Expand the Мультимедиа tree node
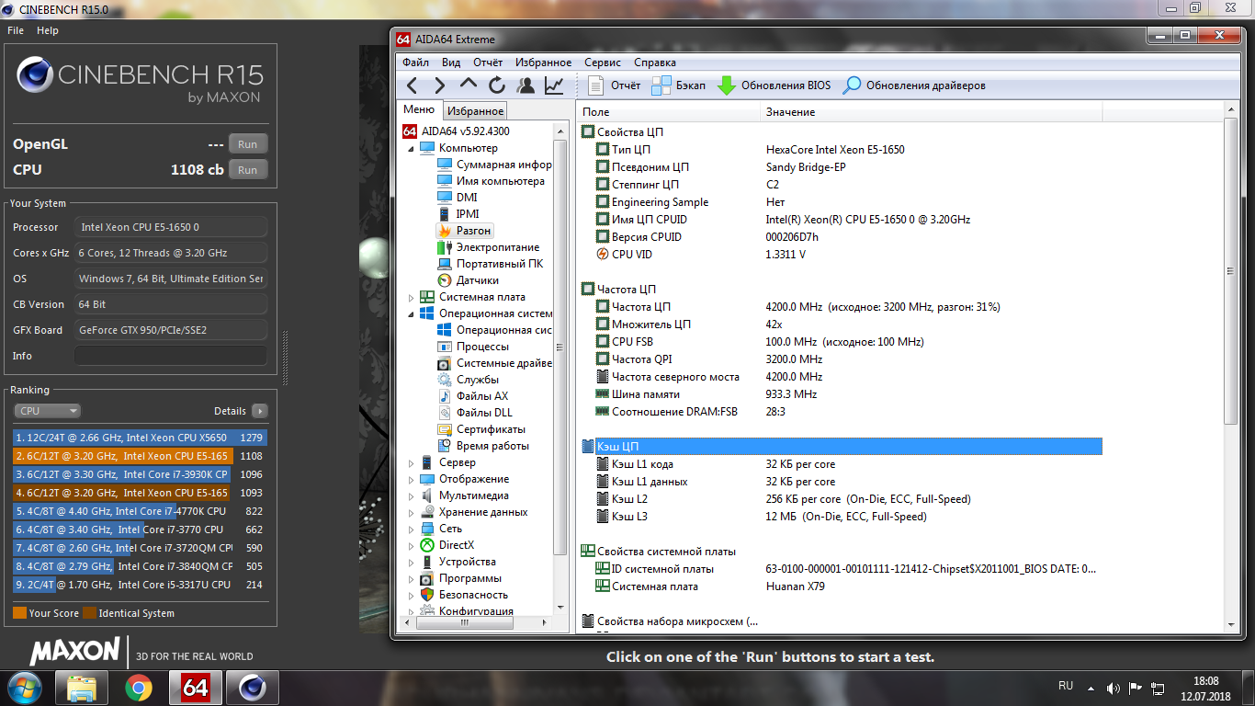 [x=412, y=495]
